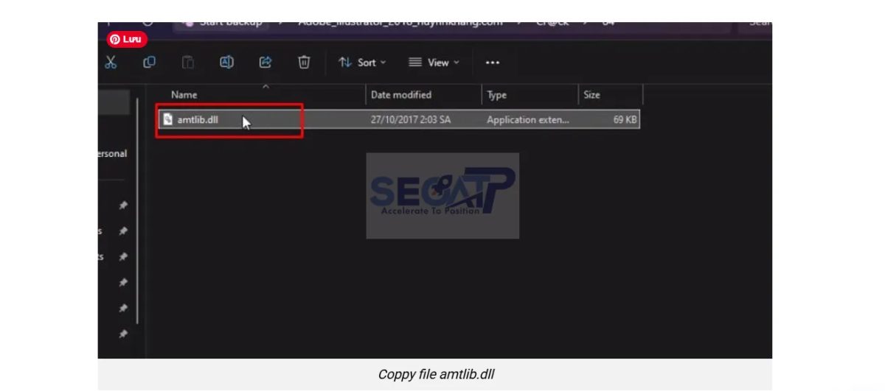Open the View dropdown
The image size is (885, 391).
pyautogui.click(x=434, y=63)
